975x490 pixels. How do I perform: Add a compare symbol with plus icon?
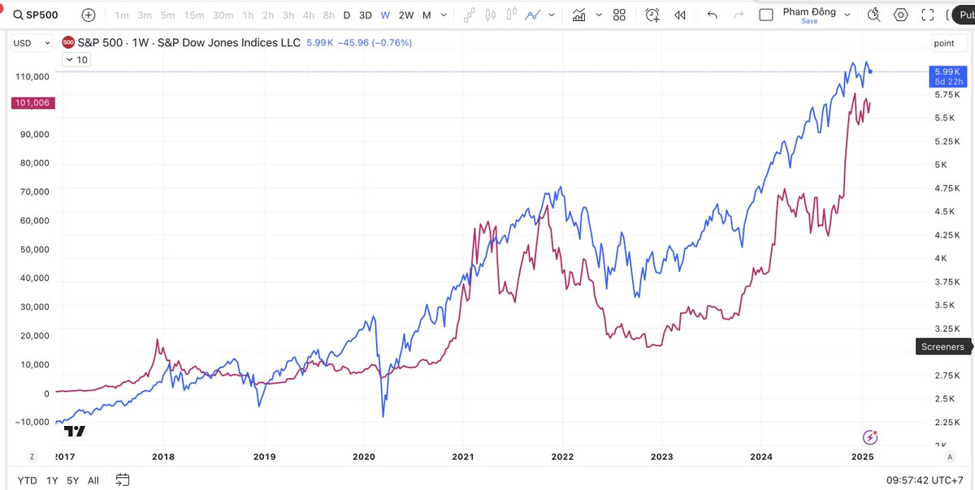pyautogui.click(x=89, y=15)
